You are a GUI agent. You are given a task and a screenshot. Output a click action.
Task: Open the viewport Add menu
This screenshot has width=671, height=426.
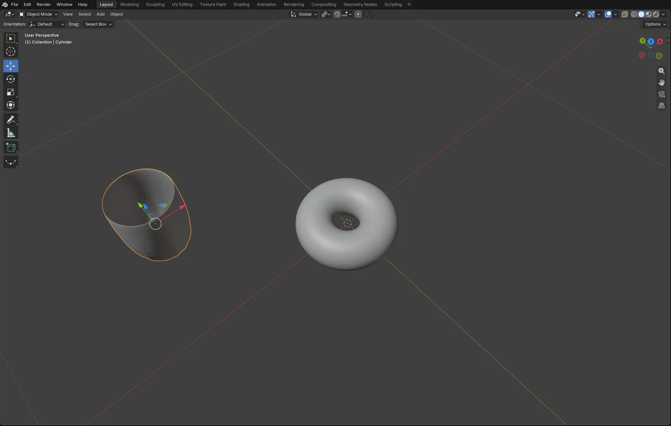101,14
